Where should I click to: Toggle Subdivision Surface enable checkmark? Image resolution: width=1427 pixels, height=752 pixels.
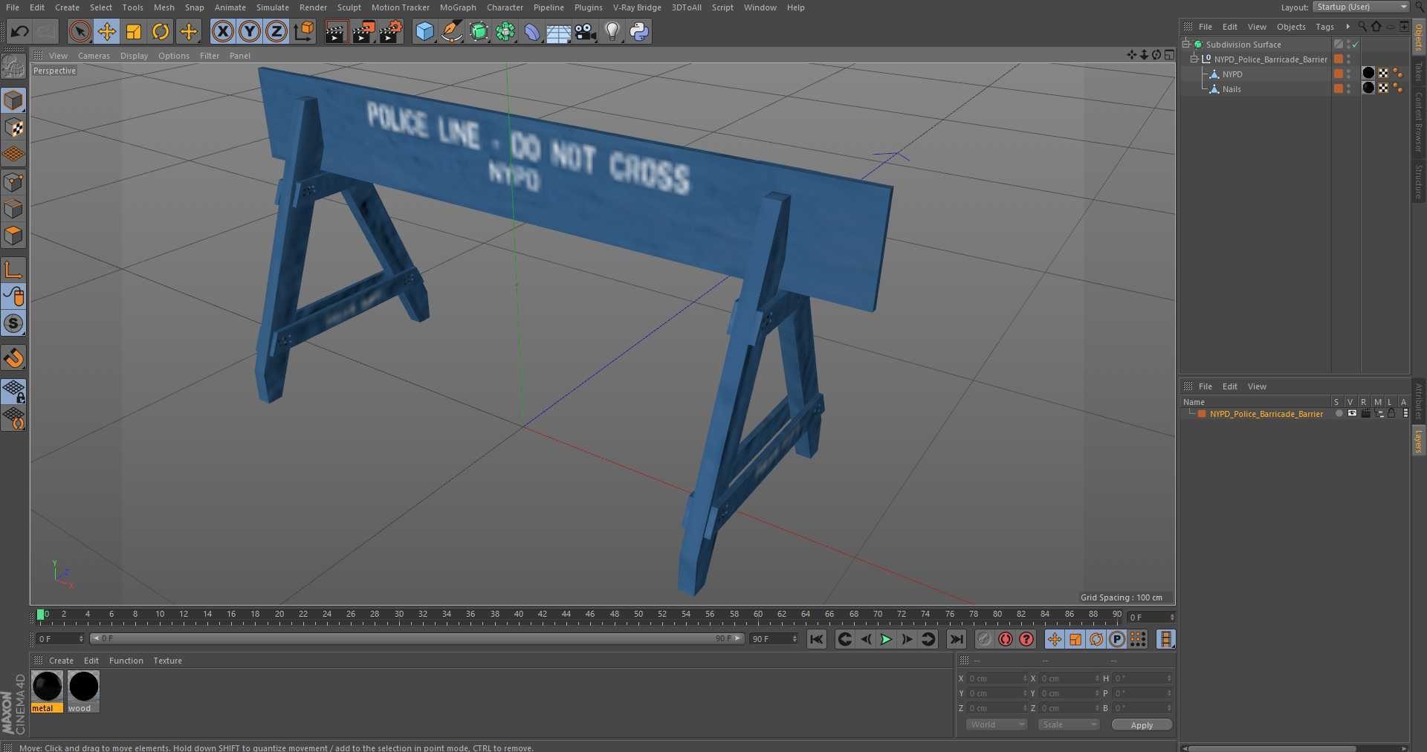(x=1356, y=45)
